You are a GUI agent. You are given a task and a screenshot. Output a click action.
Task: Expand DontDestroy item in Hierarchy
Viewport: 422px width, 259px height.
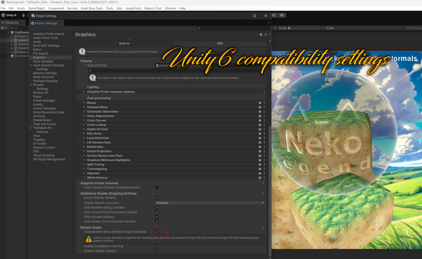9,56
